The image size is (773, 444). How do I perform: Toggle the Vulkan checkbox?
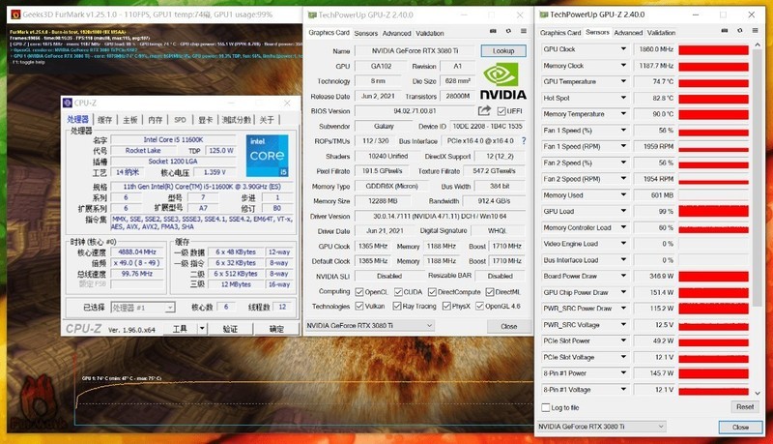pyautogui.click(x=359, y=306)
